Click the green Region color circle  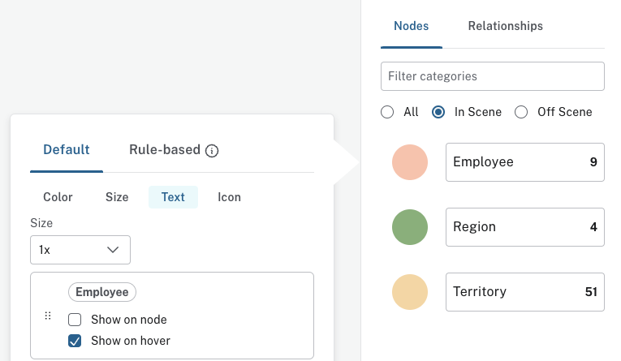[x=410, y=227]
